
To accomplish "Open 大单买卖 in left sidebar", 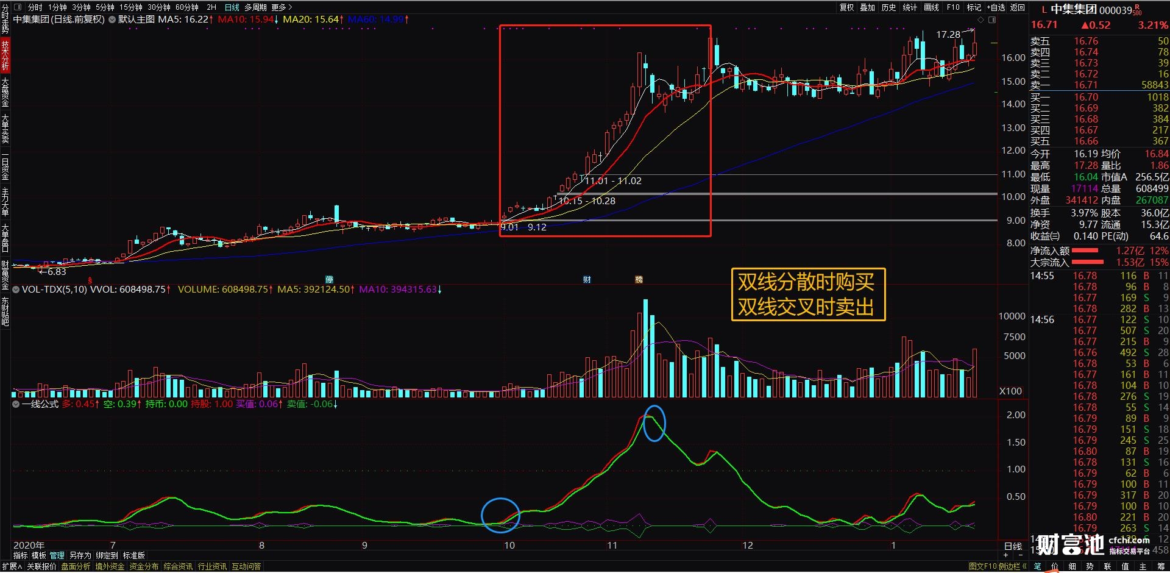I will (x=5, y=129).
